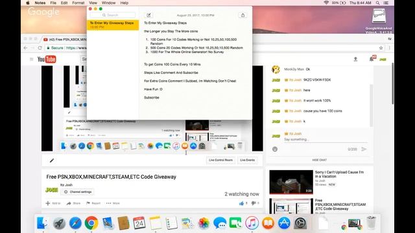415x233 pixels.
Task: Hide the live chat panel
Action: click(x=320, y=160)
